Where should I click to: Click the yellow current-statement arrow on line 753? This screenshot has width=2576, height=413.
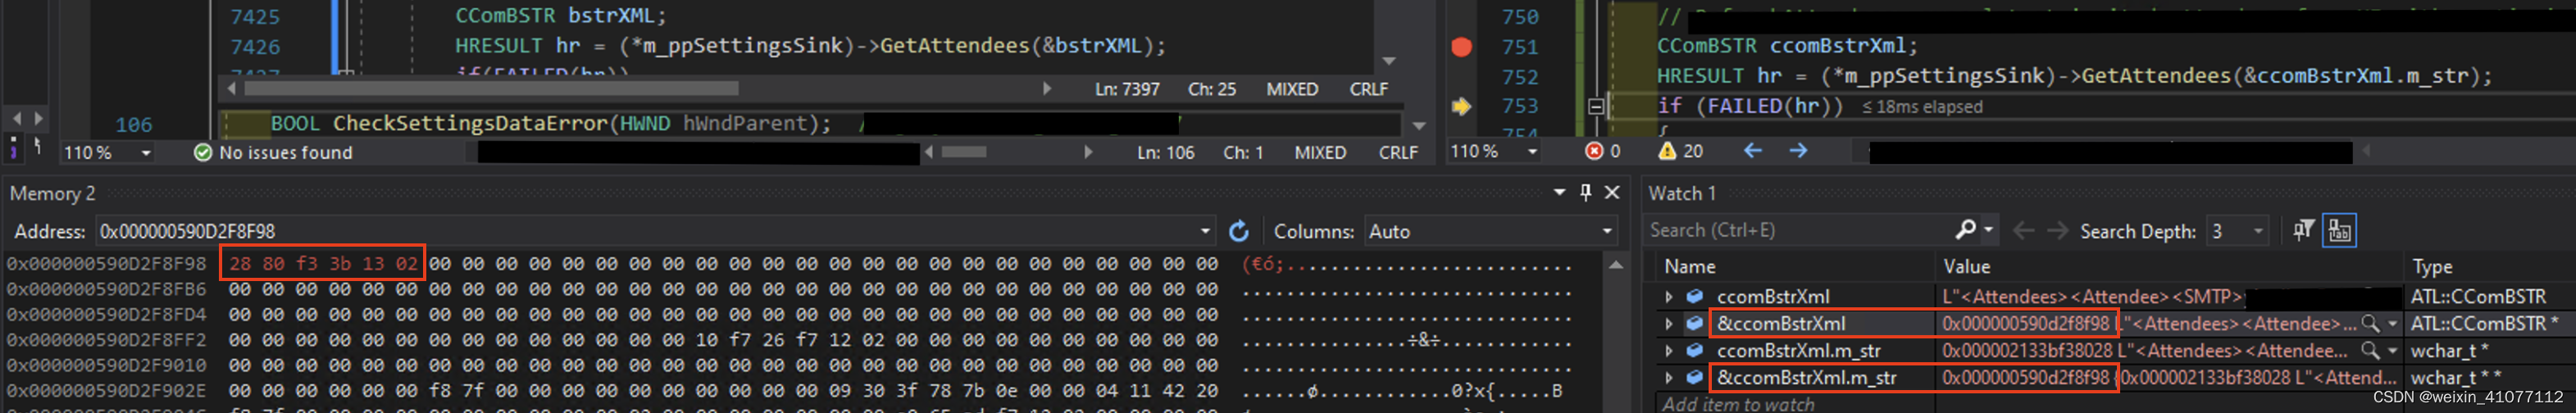pos(1461,106)
